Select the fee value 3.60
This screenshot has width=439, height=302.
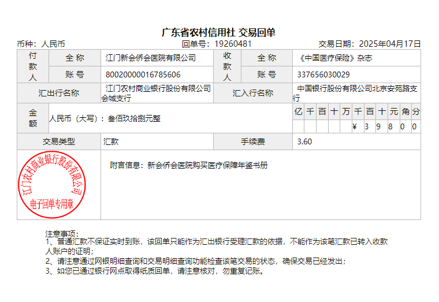pyautogui.click(x=304, y=141)
